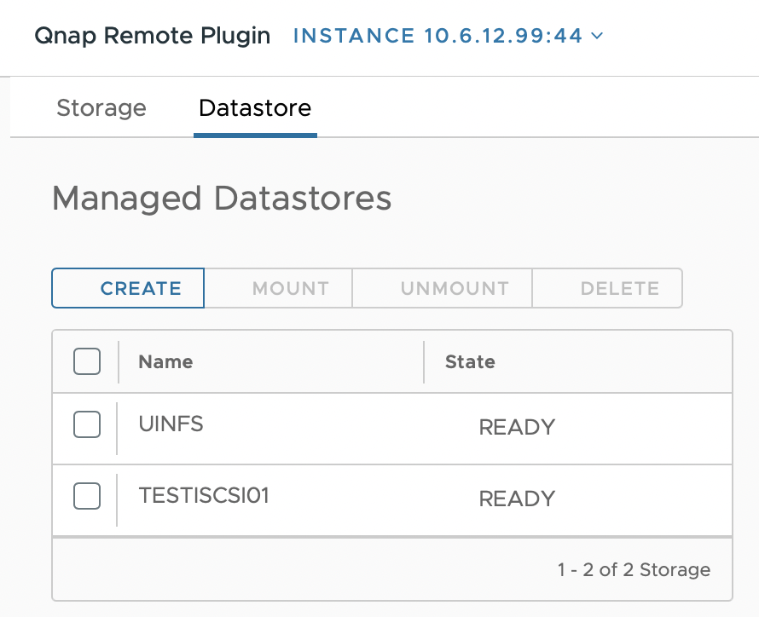Tick the TESTISCSI01 row checkbox
Image resolution: width=759 pixels, height=617 pixels.
click(x=87, y=496)
